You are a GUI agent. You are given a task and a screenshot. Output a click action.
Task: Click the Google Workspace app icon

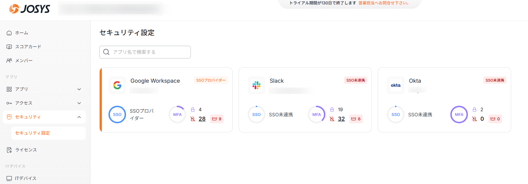pos(117,86)
